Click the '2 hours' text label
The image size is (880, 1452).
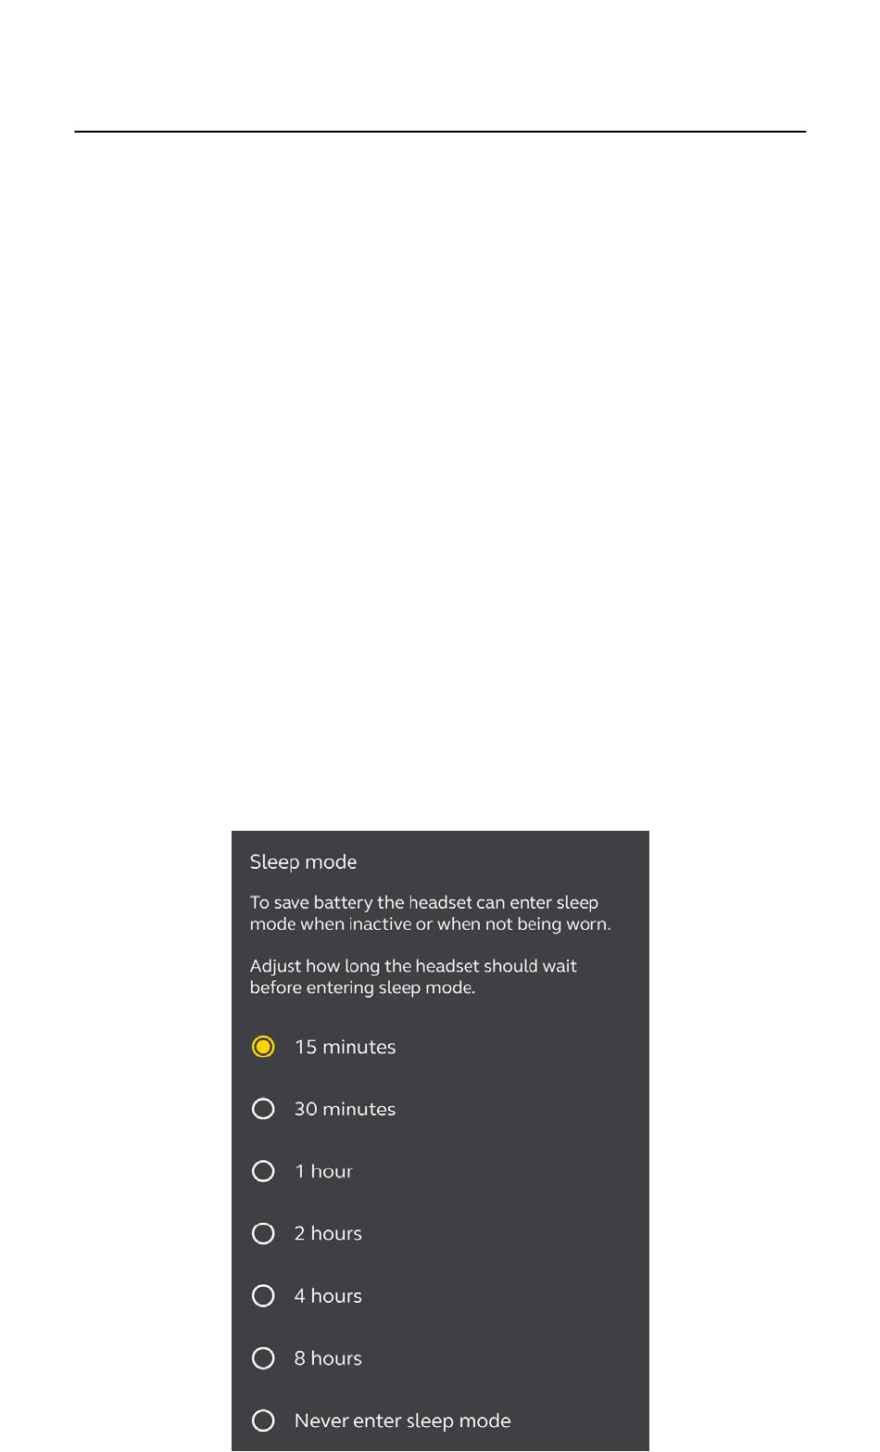[328, 1233]
